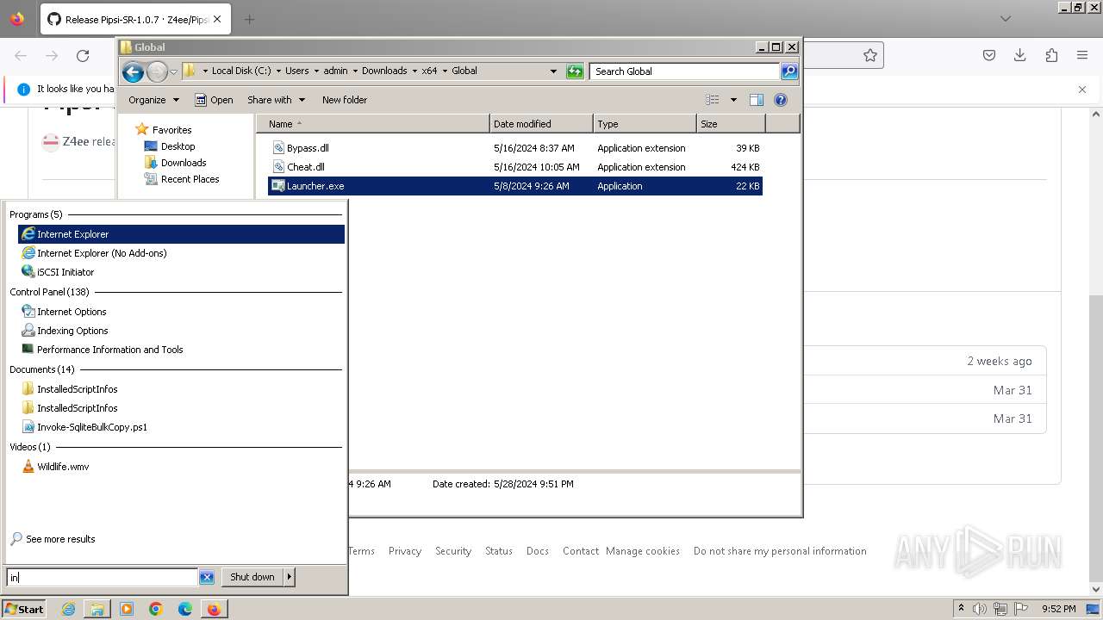This screenshot has height=620, width=1103.
Task: Sort files by Date modified column
Action: [x=541, y=124]
